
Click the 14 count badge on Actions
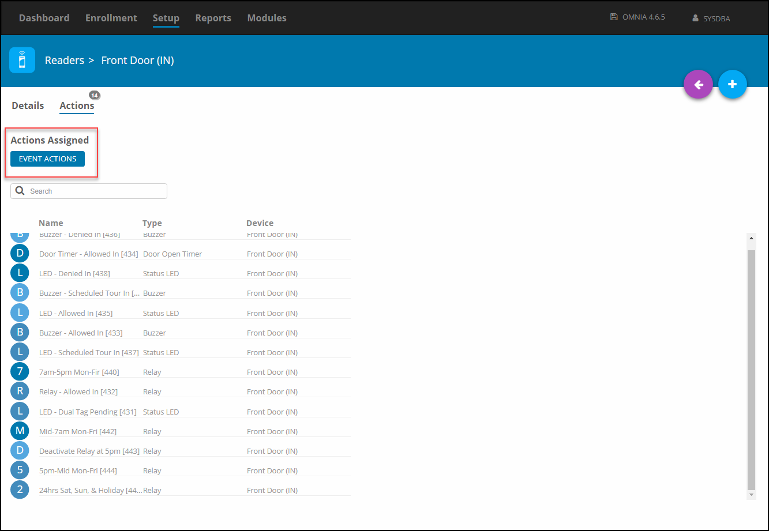coord(95,95)
